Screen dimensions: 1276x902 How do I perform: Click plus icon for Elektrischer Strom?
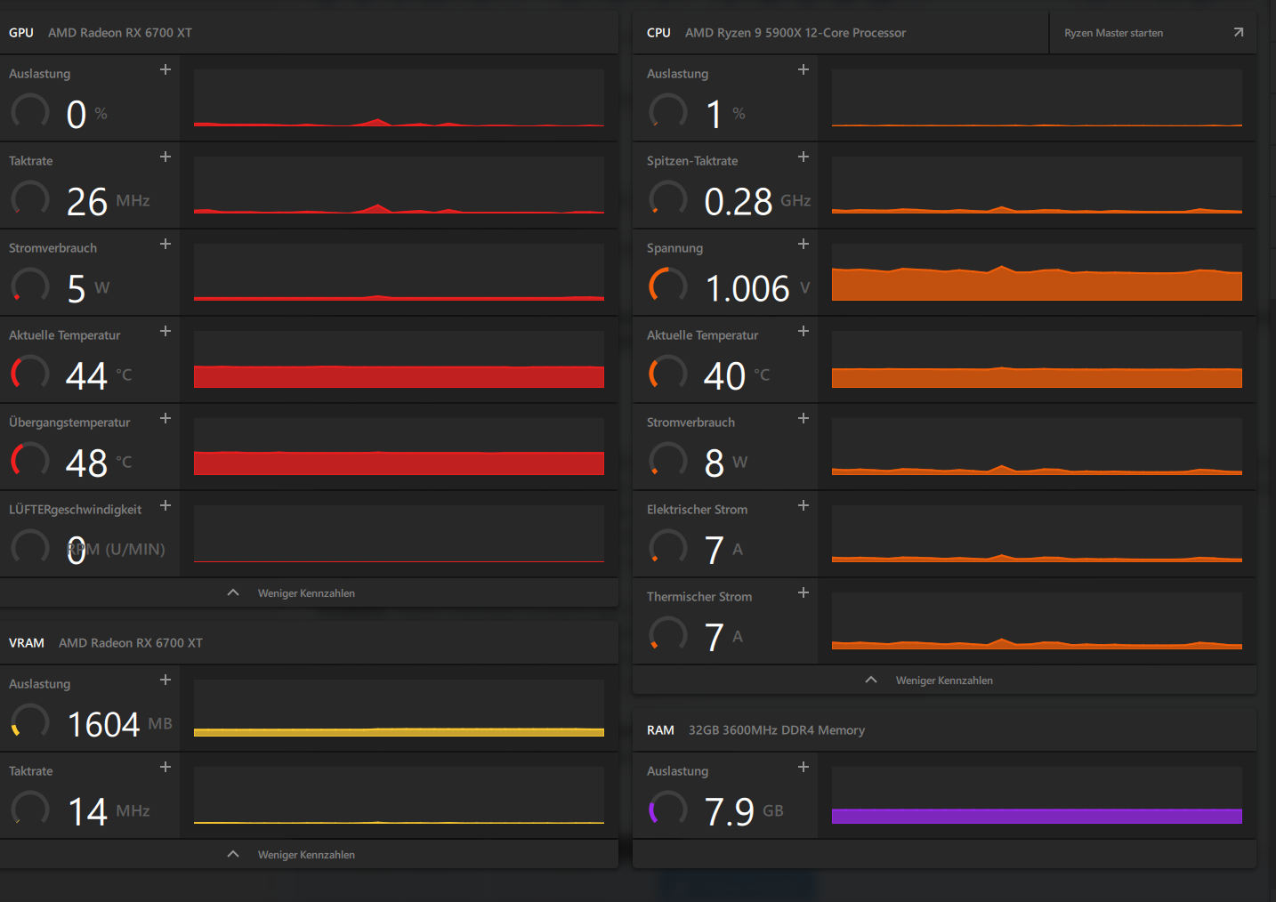coord(804,505)
